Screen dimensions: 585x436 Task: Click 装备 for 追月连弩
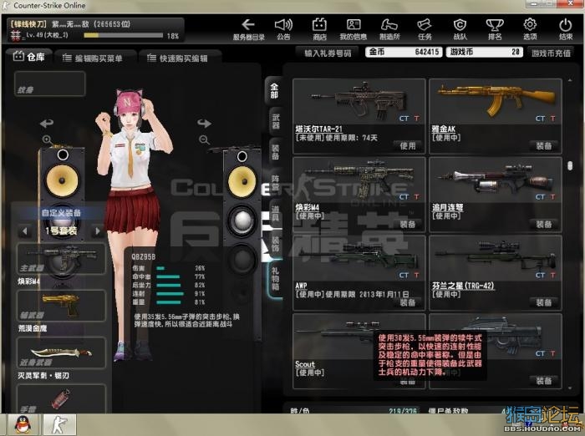click(544, 224)
